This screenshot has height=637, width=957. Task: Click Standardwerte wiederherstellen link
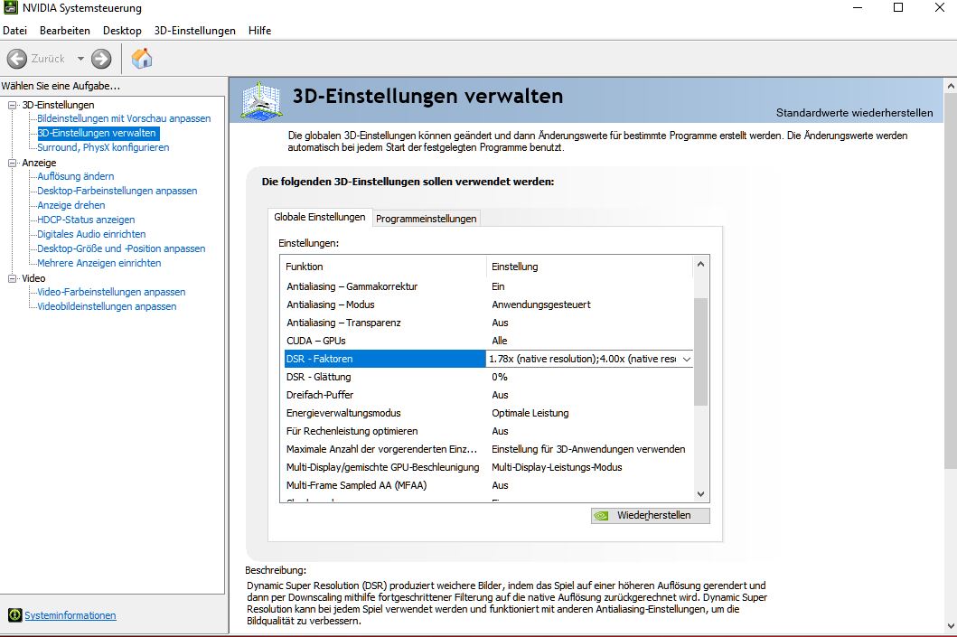855,113
